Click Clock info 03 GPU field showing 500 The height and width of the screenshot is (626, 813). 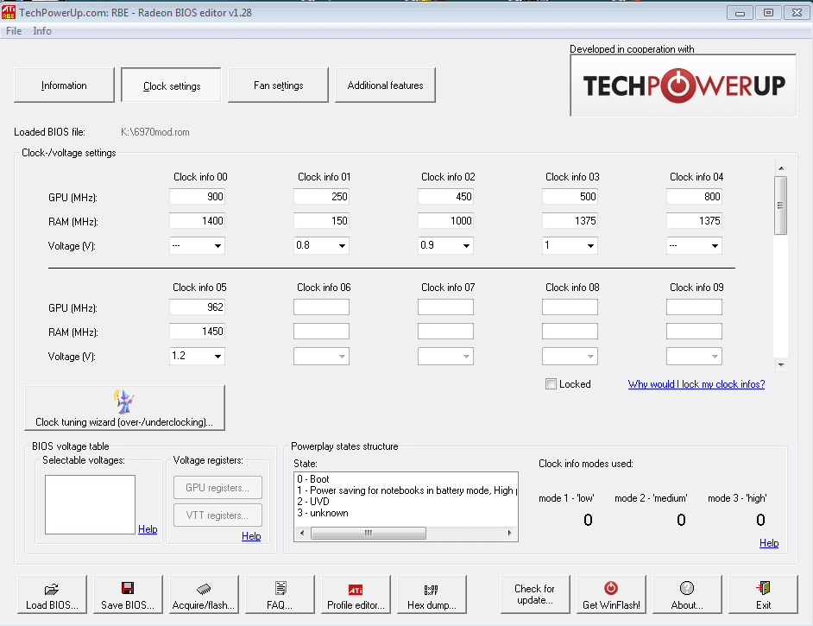click(x=570, y=197)
